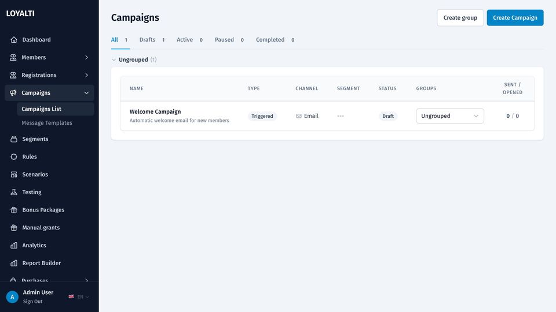Click the Triggered type badge
The width and height of the screenshot is (556, 312).
click(x=262, y=116)
